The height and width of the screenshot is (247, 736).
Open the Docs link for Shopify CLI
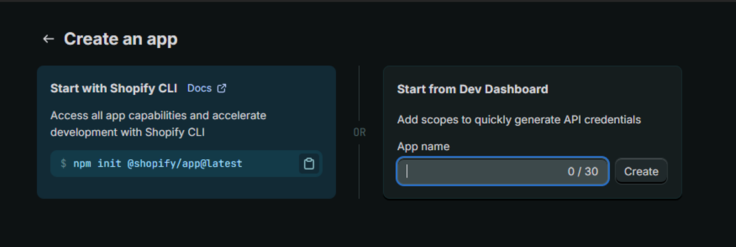point(199,88)
